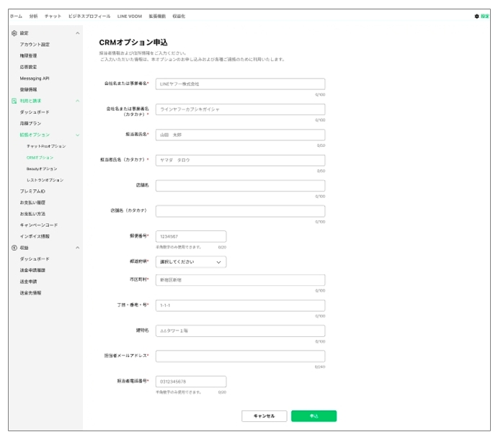The height and width of the screenshot is (437, 498).
Task: Open ダッシュボード under 収益
Action: pos(35,259)
